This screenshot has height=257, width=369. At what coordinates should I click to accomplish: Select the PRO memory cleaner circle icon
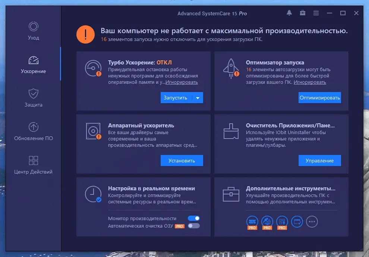click(252, 221)
